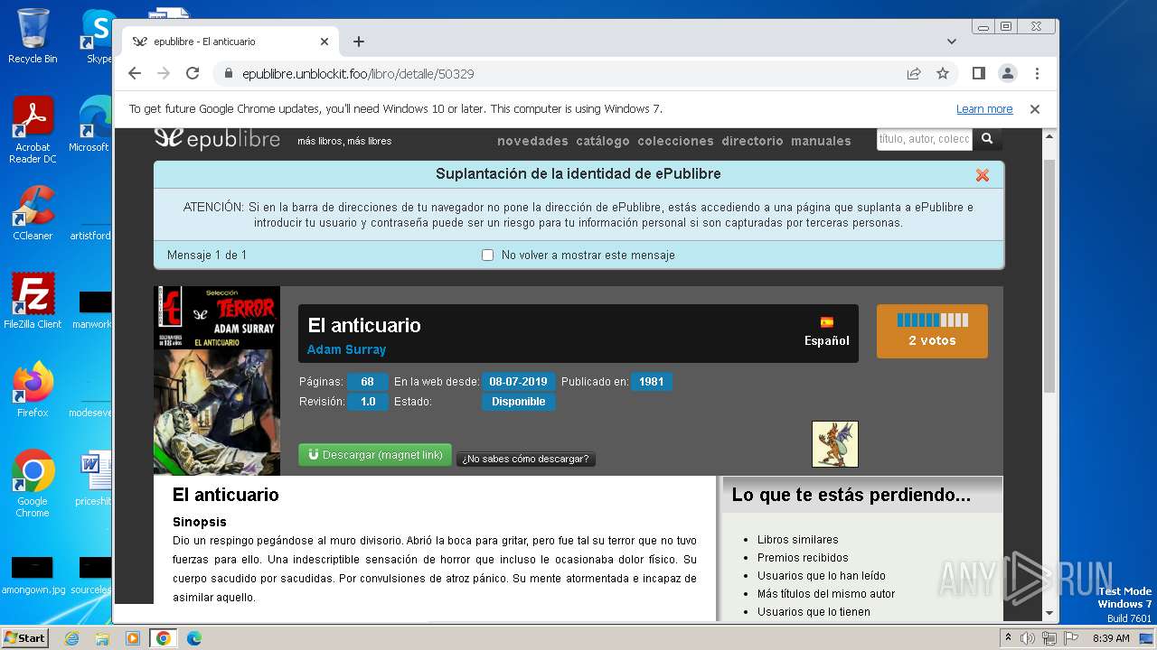Click Descargar (magnet link) button
The image size is (1157, 650).
(x=375, y=455)
